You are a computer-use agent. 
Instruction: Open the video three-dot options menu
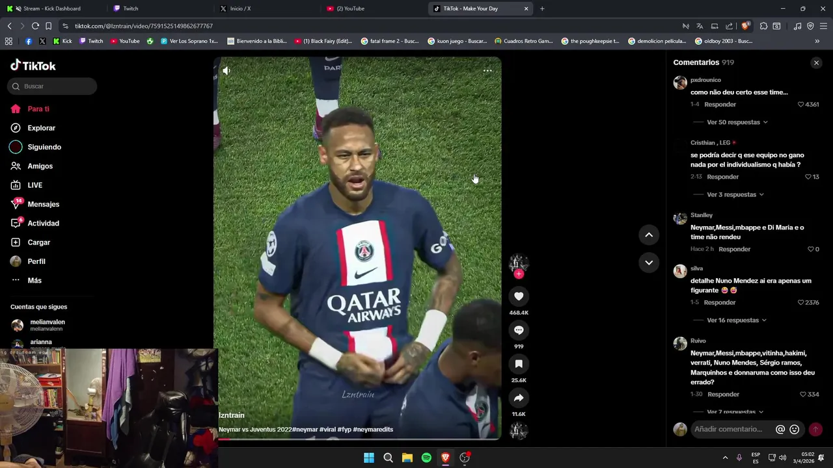coord(487,70)
